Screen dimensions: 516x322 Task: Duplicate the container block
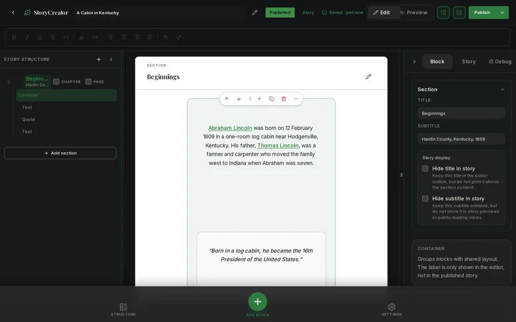pyautogui.click(x=272, y=99)
